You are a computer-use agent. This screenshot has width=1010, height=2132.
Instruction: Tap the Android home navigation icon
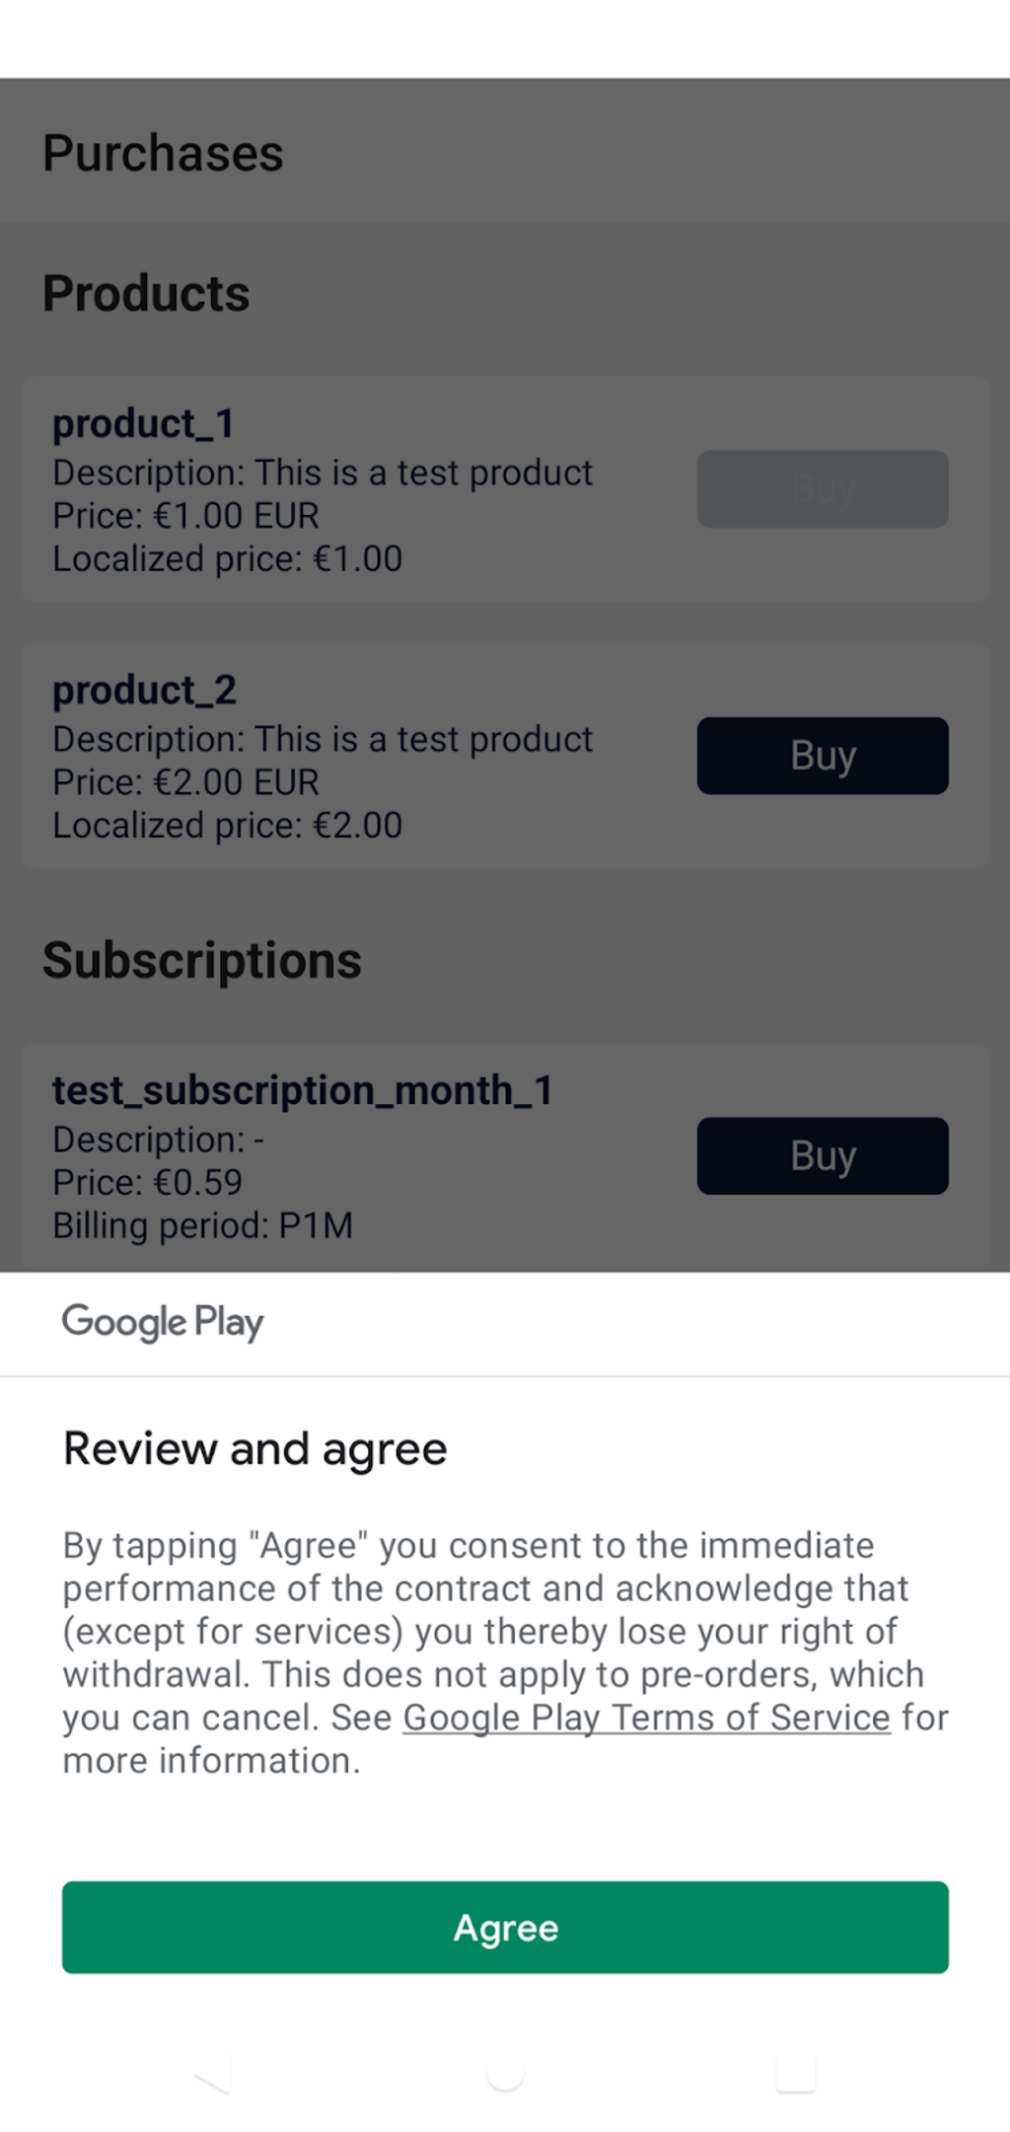[x=505, y=2076]
